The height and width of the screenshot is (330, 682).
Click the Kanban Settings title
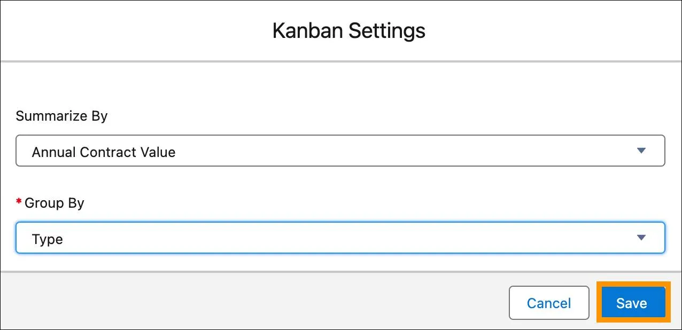[x=349, y=30]
